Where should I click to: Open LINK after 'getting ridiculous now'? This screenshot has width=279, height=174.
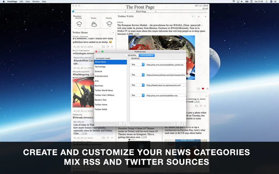click(x=144, y=137)
